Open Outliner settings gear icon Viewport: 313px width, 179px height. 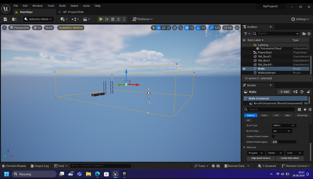click(x=309, y=33)
